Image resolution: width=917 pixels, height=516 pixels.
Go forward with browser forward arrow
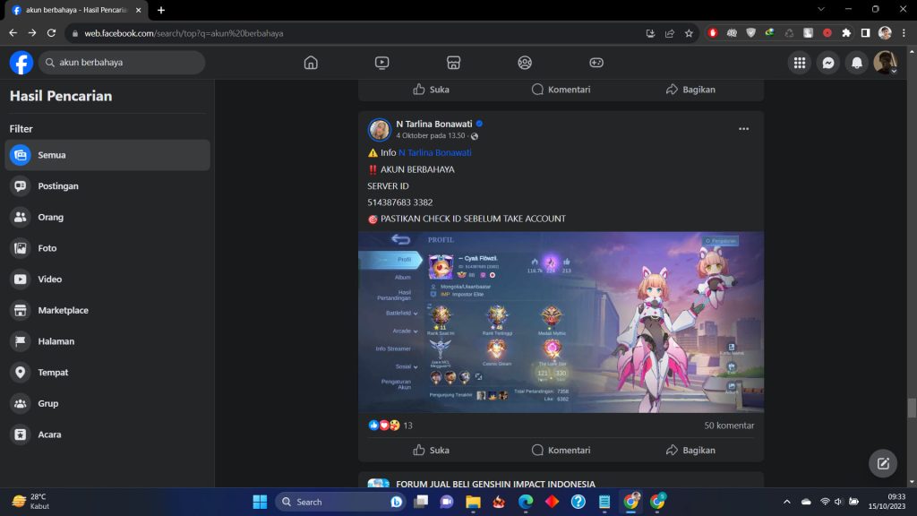coord(32,33)
